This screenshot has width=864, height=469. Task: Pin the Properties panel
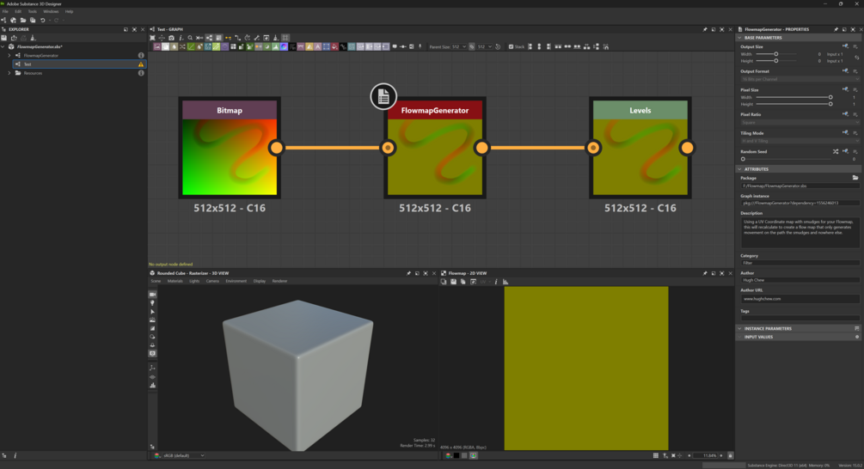tap(836, 29)
